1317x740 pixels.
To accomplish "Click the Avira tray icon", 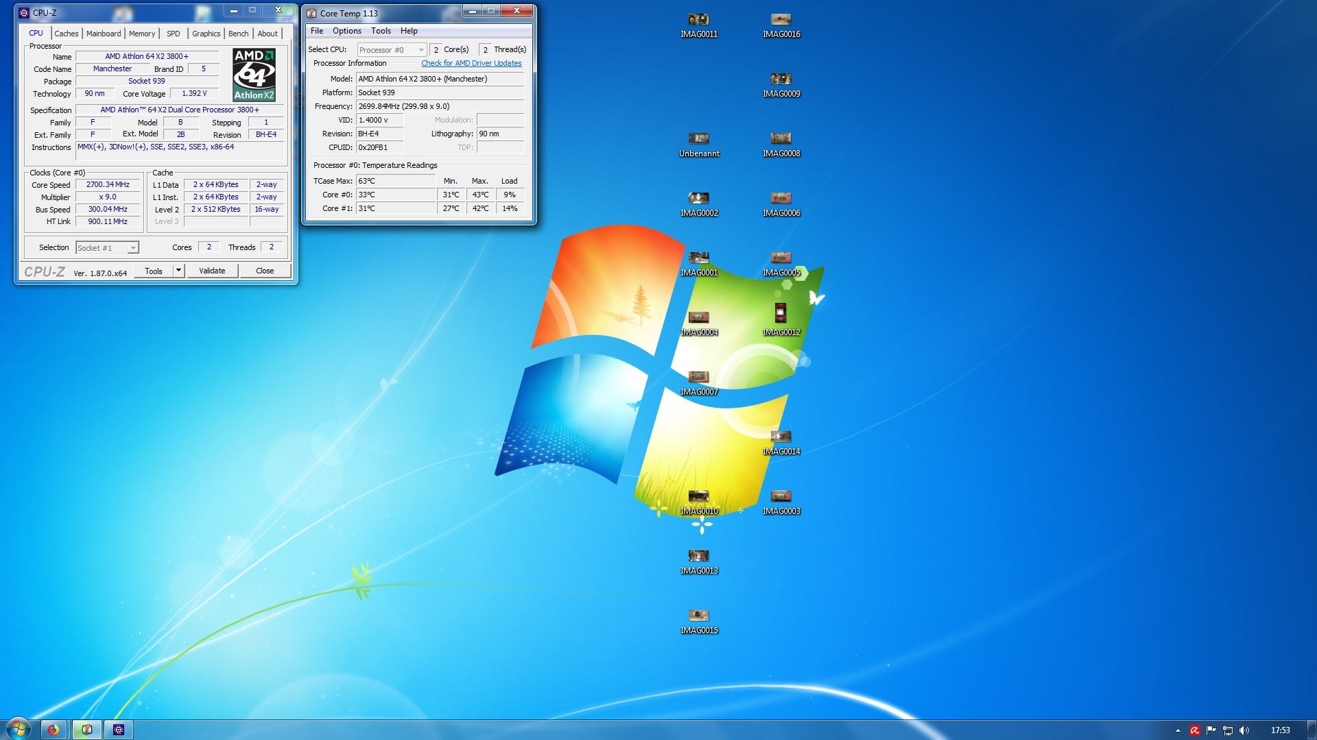I will 1194,730.
